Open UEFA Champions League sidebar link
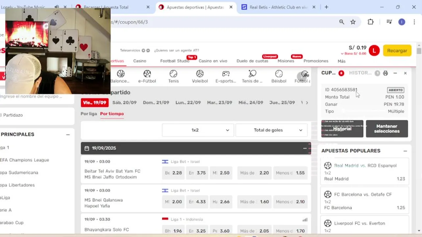The height and width of the screenshot is (237, 422). tap(24, 160)
